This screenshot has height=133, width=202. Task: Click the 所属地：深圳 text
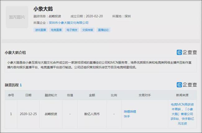121,16
